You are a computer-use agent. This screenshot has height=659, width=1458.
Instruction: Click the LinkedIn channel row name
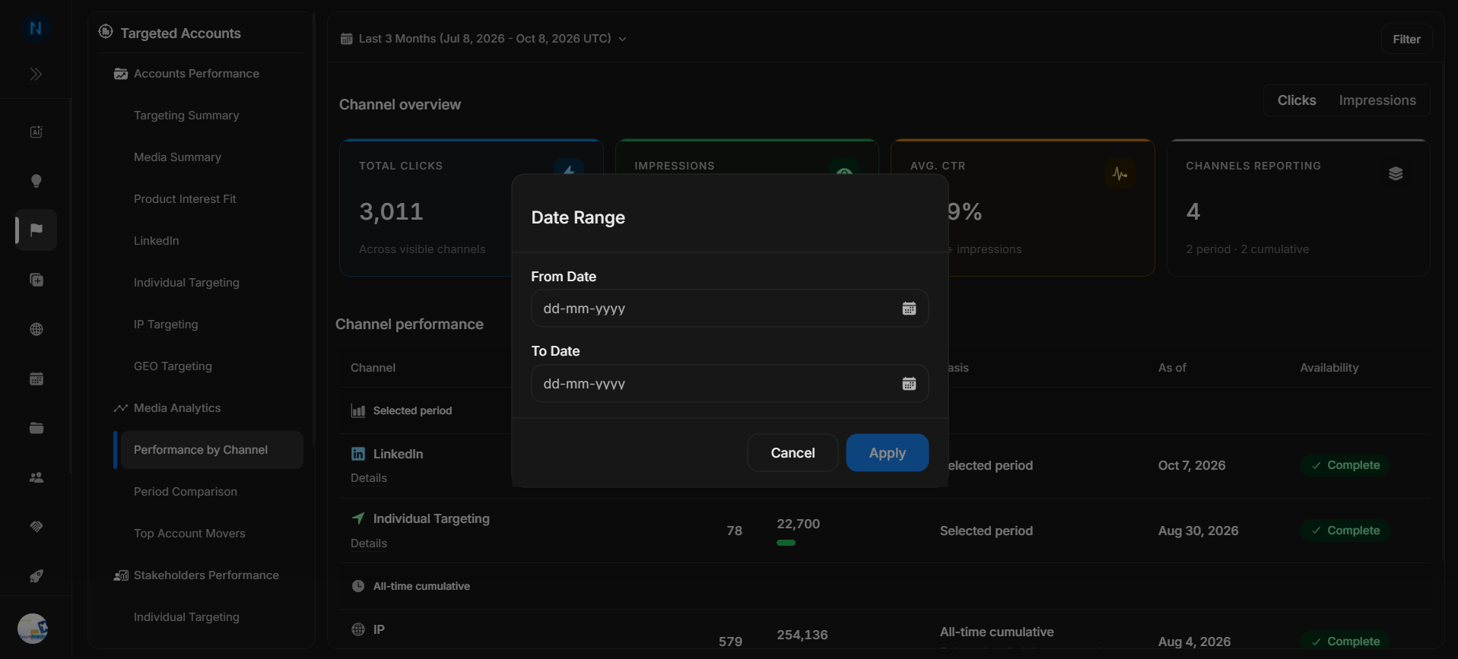[398, 454]
